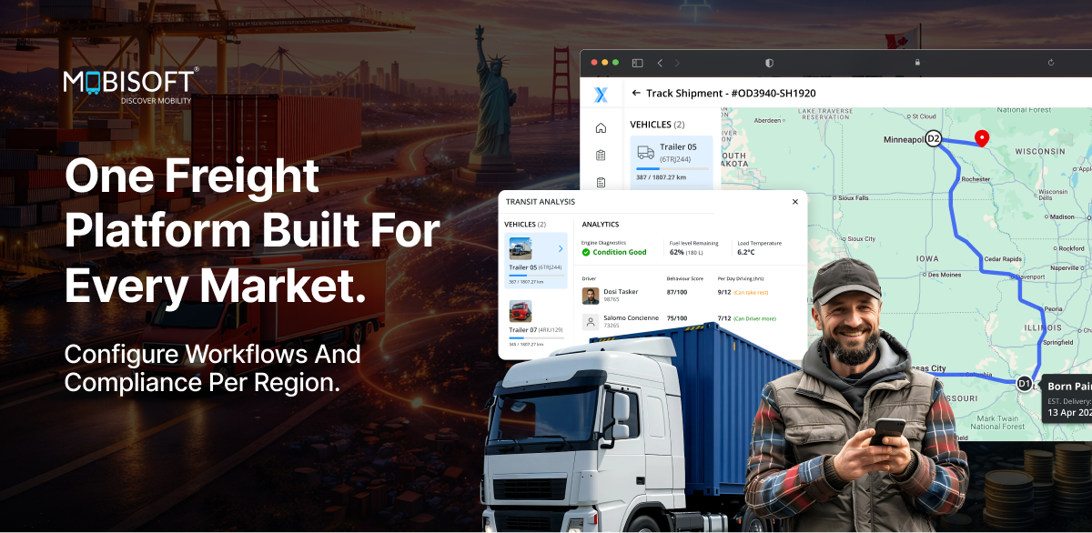The image size is (1092, 533).
Task: Close the Transit Analysis panel
Action: coord(794,202)
